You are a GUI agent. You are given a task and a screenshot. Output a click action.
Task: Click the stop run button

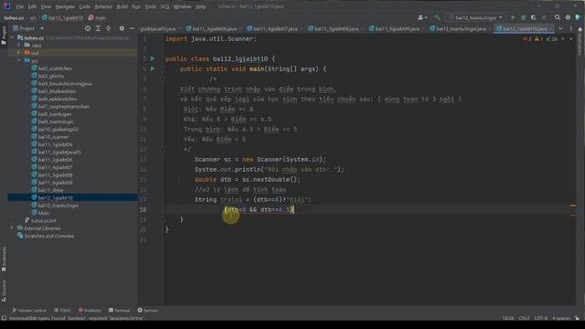pyautogui.click(x=544, y=17)
